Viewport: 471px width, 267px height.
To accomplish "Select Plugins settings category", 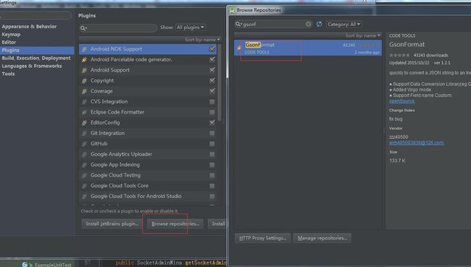I will pos(37,50).
